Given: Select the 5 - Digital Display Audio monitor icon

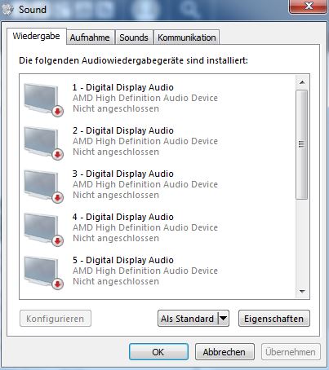Looking at the screenshot, I should coord(43,272).
